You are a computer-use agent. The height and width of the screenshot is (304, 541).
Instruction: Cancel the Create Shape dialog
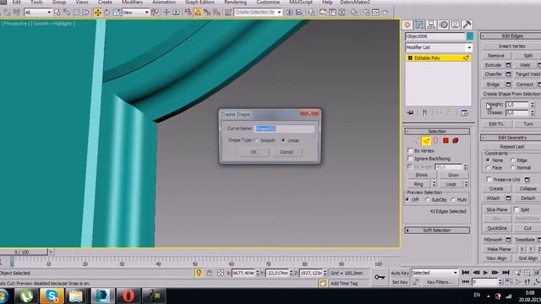point(287,152)
